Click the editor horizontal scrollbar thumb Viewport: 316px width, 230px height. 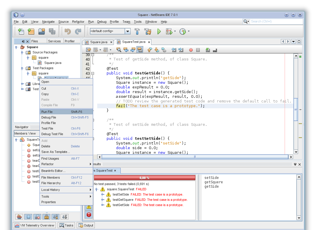click(195, 157)
